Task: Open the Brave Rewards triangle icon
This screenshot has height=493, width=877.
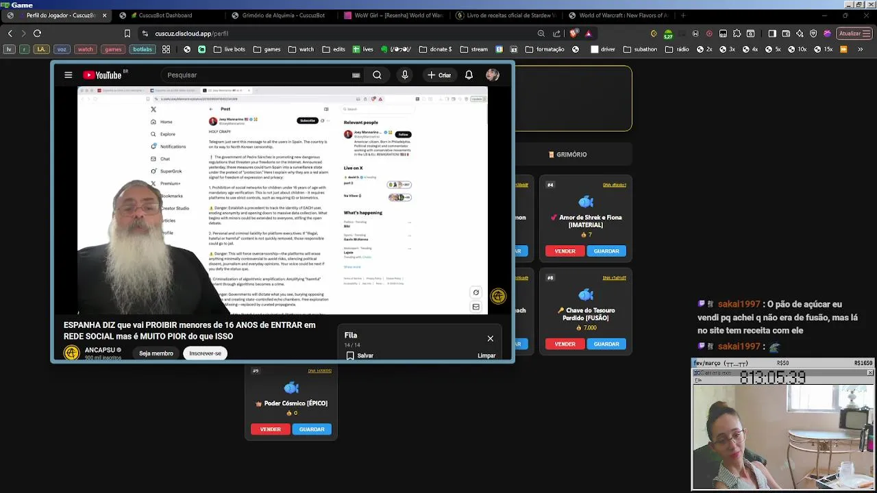Action: tap(588, 33)
